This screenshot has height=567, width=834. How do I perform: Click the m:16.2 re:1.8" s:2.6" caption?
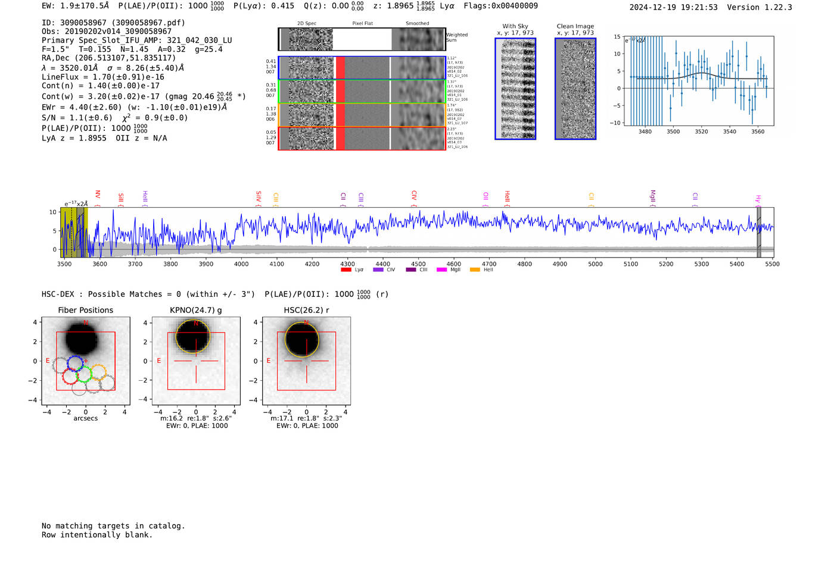click(x=196, y=418)
